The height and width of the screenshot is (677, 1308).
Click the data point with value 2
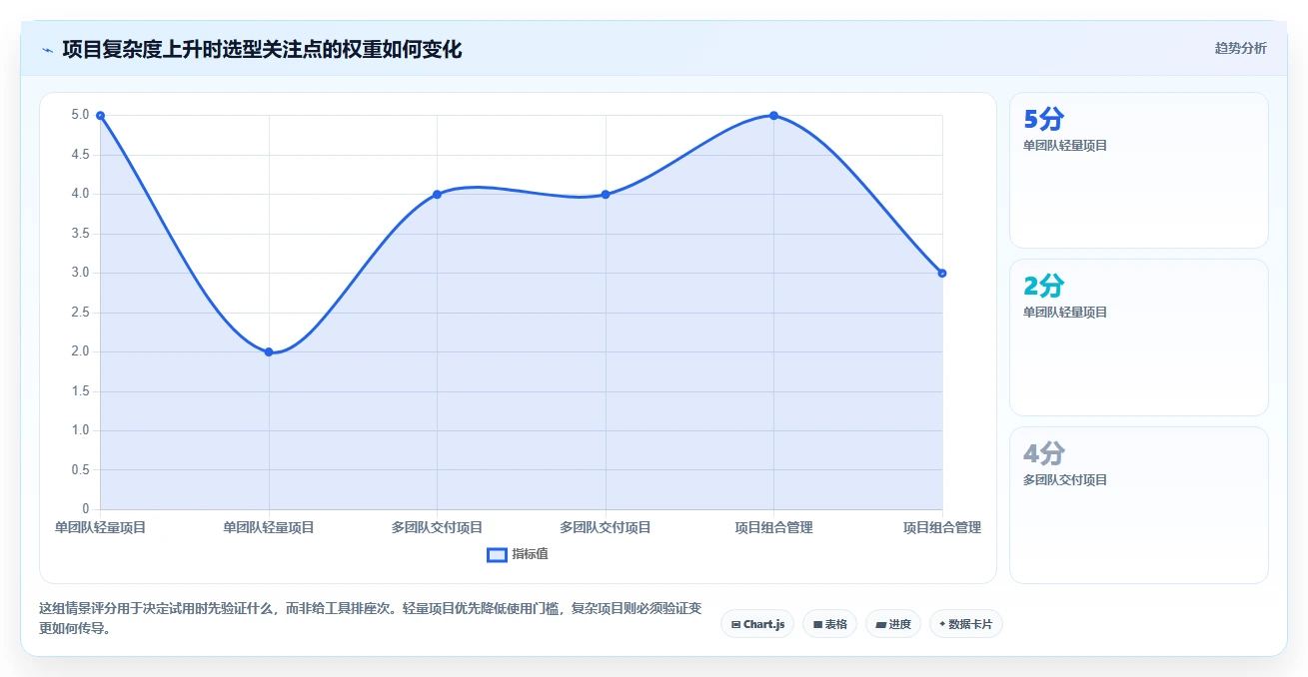click(269, 351)
